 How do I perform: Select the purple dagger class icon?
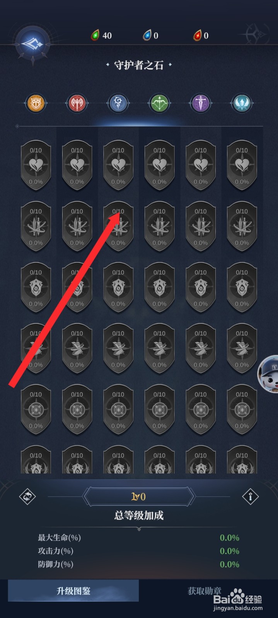201,103
